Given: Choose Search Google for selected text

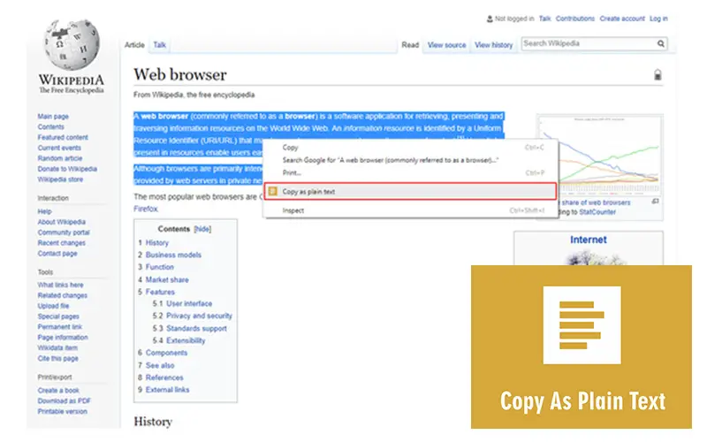Looking at the screenshot, I should pyautogui.click(x=391, y=160).
